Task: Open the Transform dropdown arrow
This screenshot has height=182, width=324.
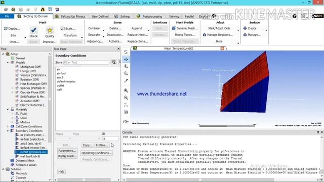Action: pyautogui.click(x=82, y=37)
